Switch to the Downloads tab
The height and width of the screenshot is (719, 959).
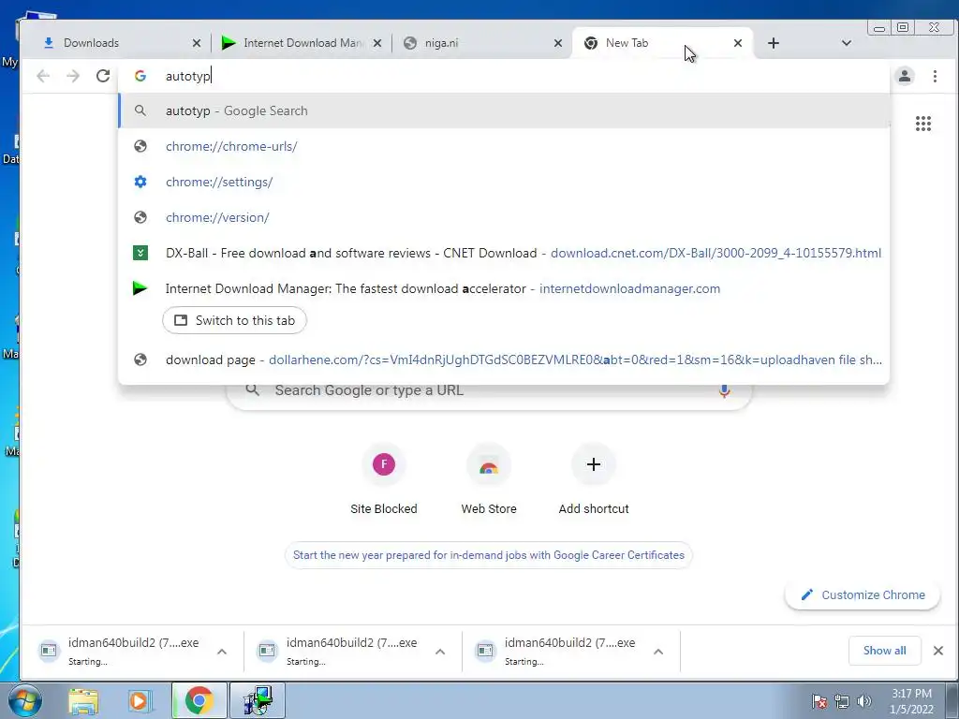(116, 43)
